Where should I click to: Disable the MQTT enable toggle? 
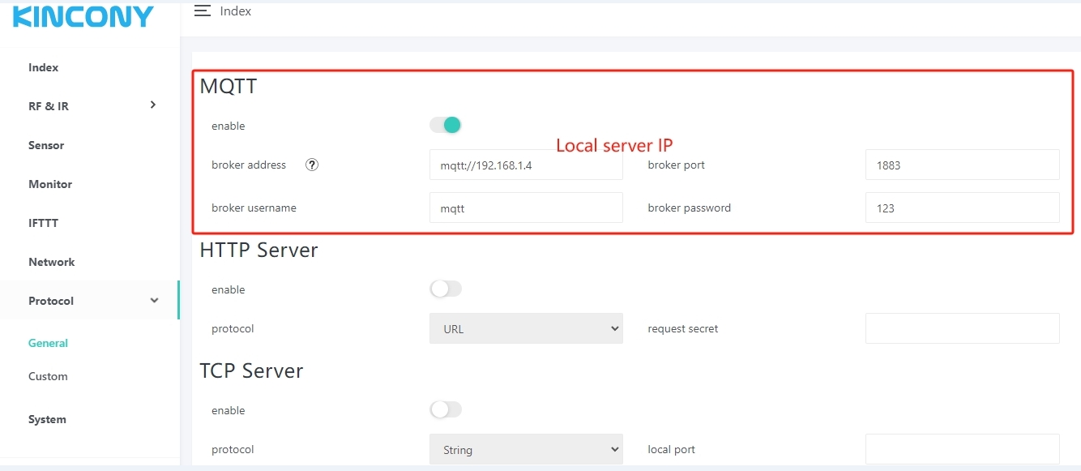pos(446,125)
